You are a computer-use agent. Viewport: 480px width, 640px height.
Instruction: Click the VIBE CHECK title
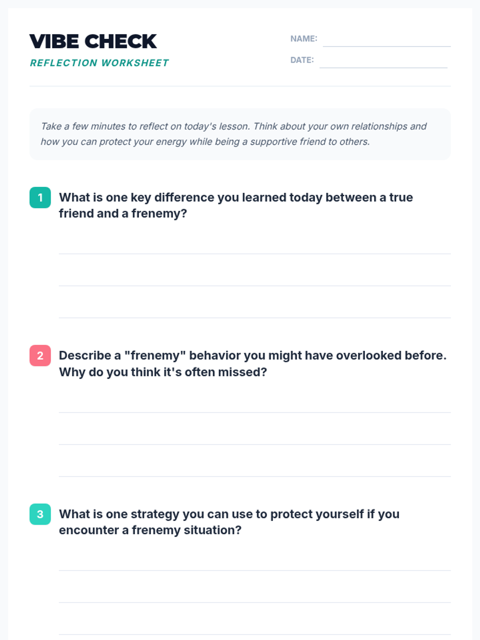point(93,42)
